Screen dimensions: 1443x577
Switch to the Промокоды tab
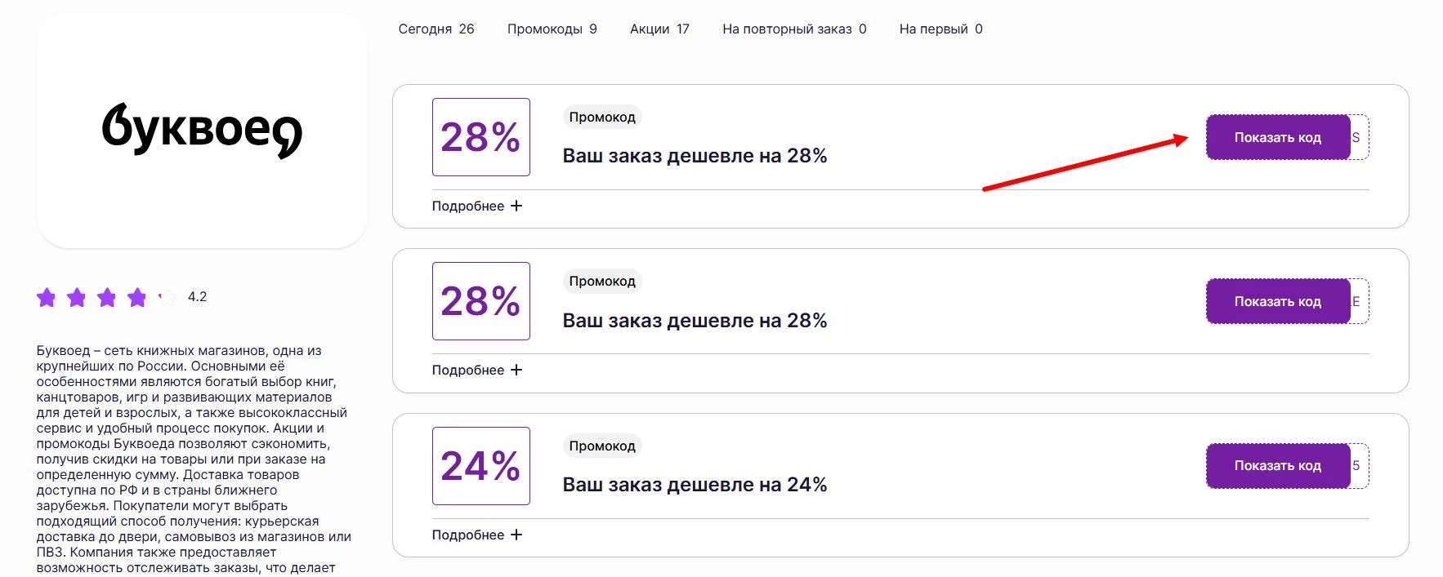click(x=552, y=29)
